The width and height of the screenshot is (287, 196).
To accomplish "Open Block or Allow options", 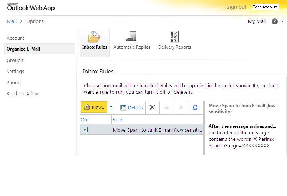I will point(22,93).
